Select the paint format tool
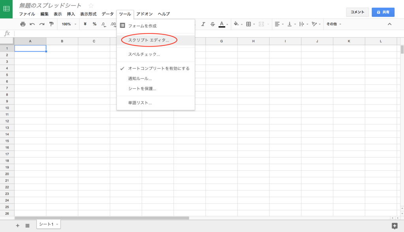404x232 pixels. 52,24
